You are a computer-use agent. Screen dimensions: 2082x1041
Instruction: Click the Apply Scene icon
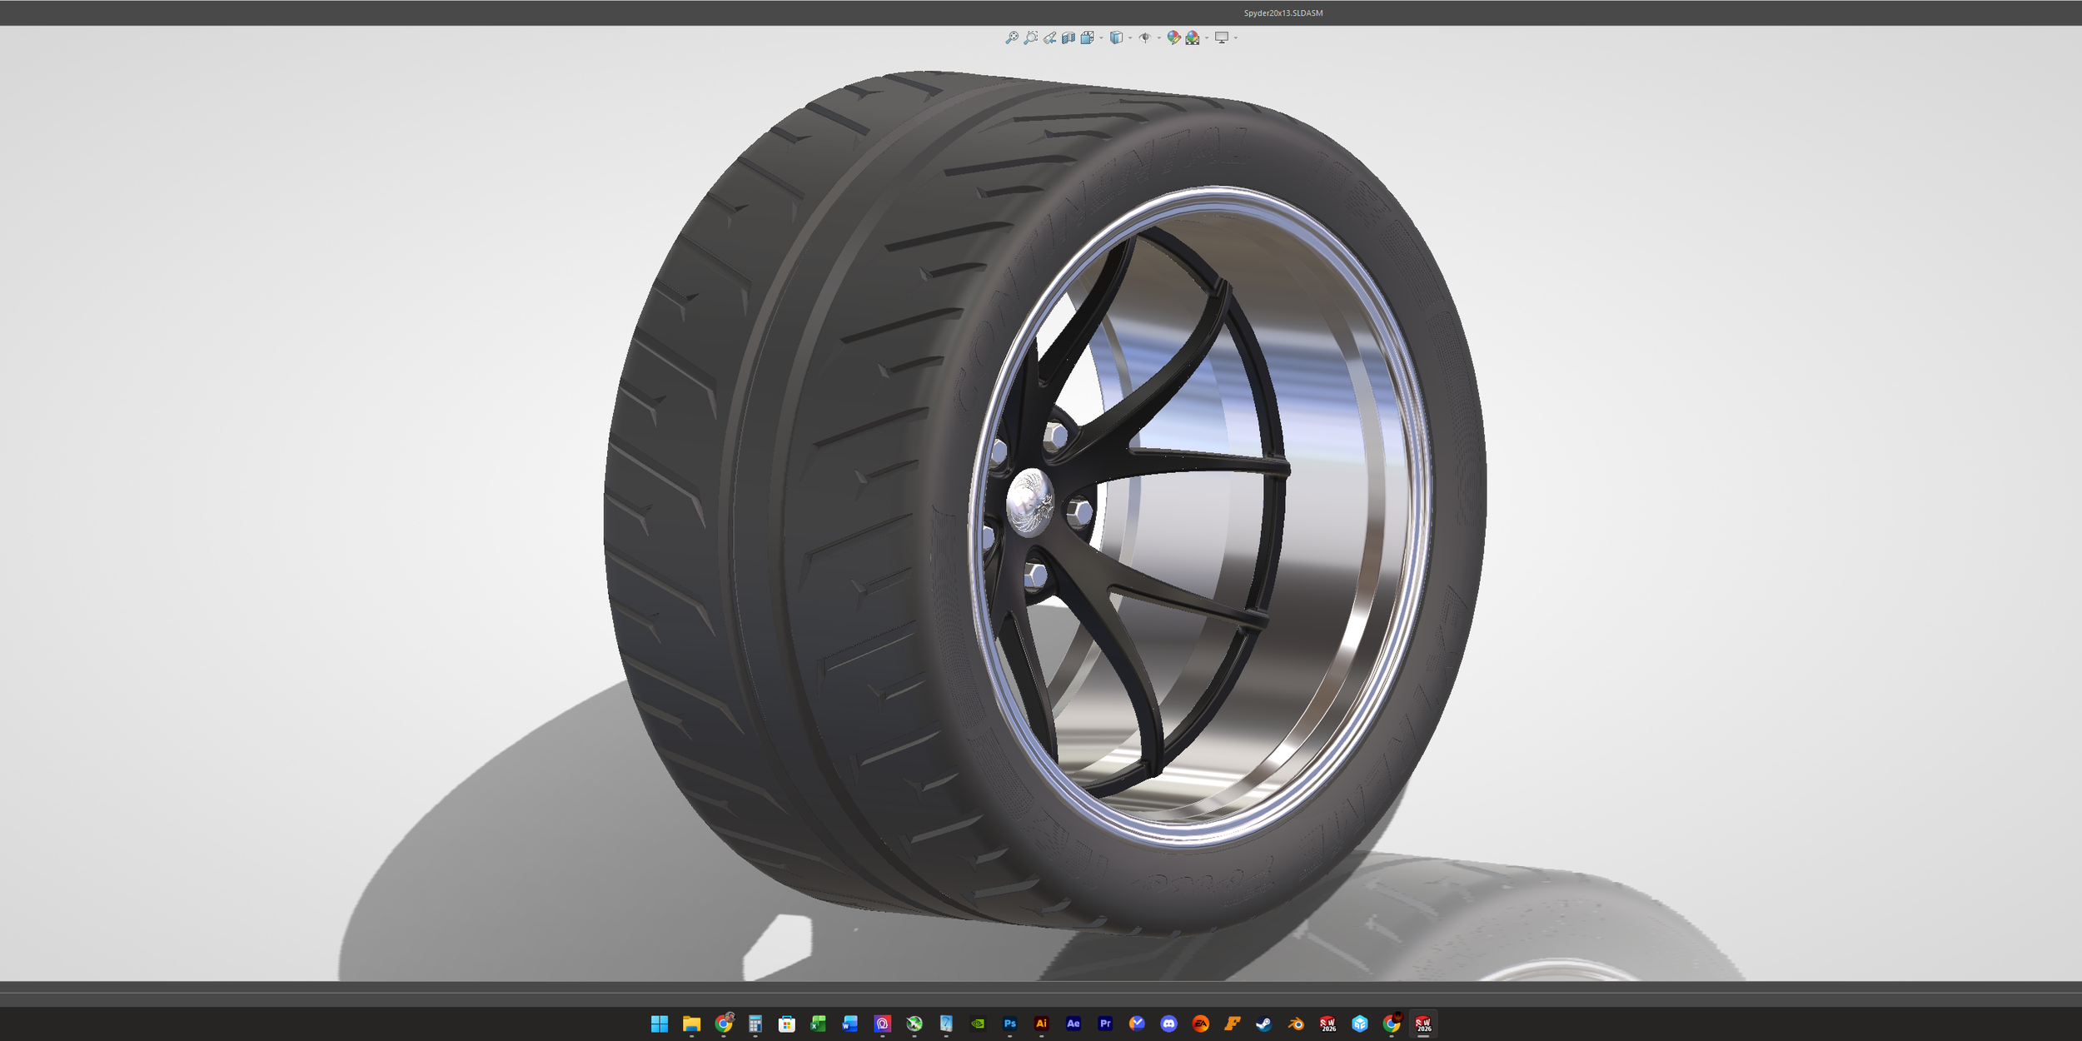pyautogui.click(x=1193, y=37)
